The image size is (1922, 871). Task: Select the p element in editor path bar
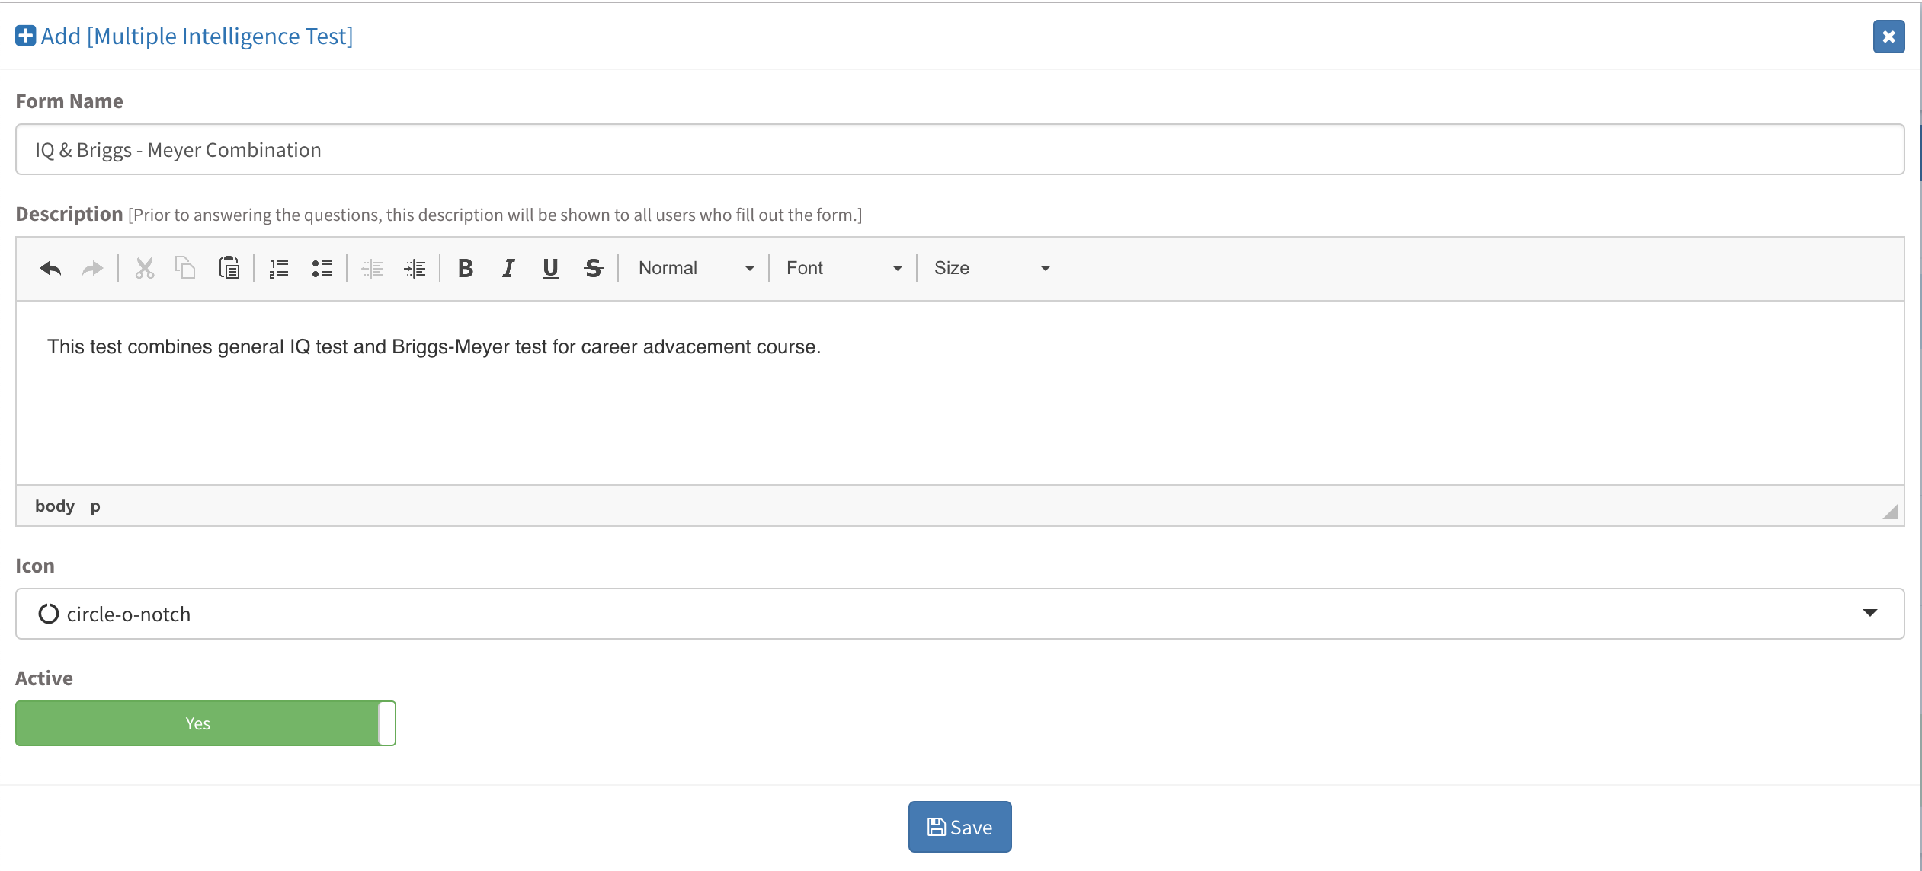pos(95,506)
